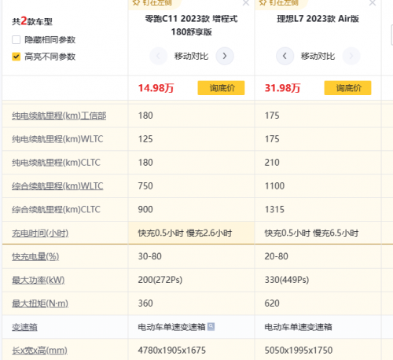The height and width of the screenshot is (360, 393).
Task: Open 纯电续航里程(km)工信部 parameter link
Action: point(59,116)
